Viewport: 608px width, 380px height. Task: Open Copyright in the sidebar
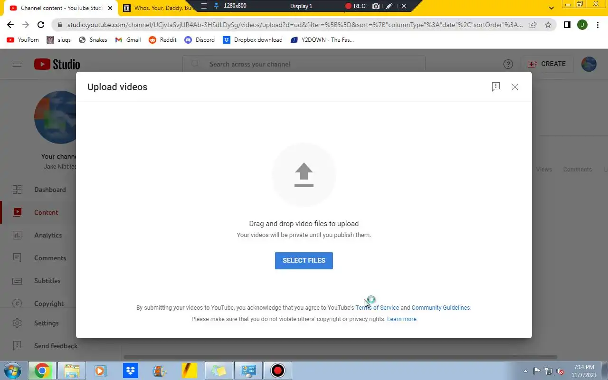[x=49, y=304]
